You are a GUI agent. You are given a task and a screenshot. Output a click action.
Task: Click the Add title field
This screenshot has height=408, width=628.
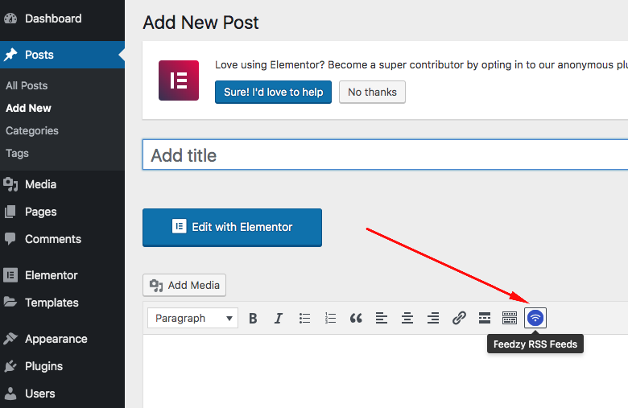point(386,155)
